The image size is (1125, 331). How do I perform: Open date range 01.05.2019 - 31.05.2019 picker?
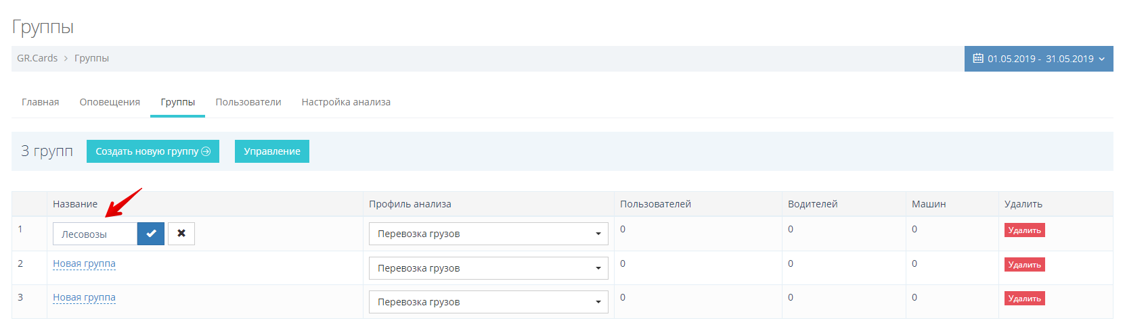1039,59
